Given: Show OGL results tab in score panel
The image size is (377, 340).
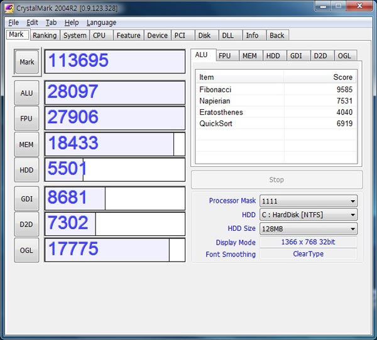Looking at the screenshot, I should (x=345, y=56).
